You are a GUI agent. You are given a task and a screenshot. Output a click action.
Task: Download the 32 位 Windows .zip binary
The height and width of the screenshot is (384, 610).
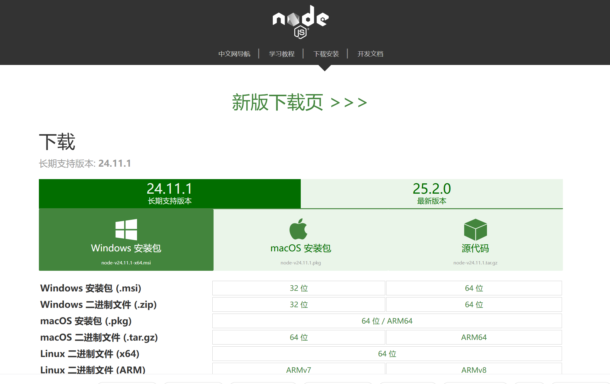[x=299, y=304]
